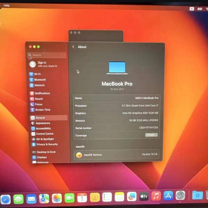
Task: Open Notifications settings in sidebar
Action: coord(40,93)
